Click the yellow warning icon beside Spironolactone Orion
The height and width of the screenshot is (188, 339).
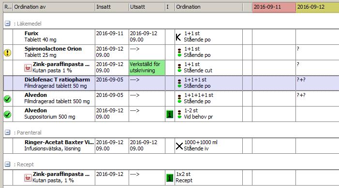(x=8, y=53)
